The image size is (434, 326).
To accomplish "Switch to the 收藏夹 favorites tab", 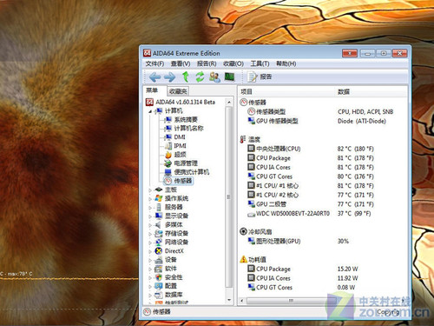I will 178,91.
